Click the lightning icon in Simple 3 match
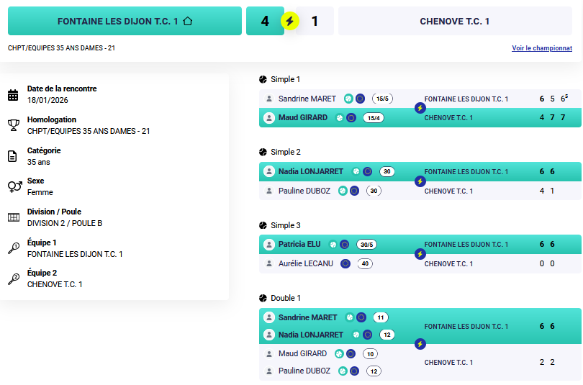 (420, 254)
